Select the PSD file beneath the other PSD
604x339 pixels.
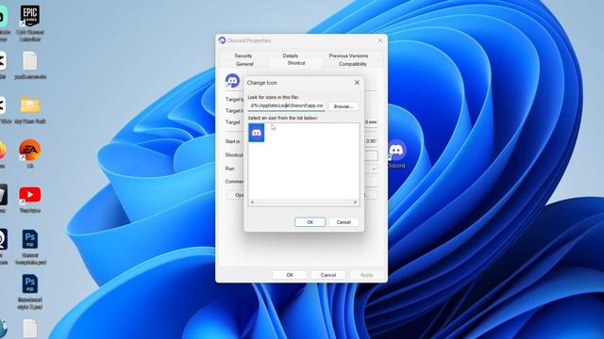30,292
